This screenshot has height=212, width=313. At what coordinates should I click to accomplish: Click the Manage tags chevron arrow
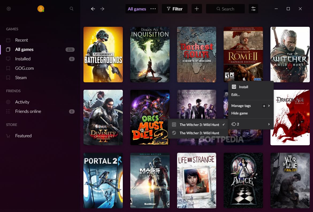click(x=269, y=106)
